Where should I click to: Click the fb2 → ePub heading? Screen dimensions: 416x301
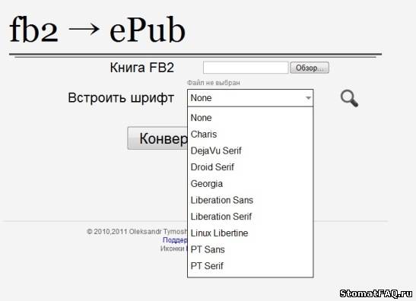97,30
